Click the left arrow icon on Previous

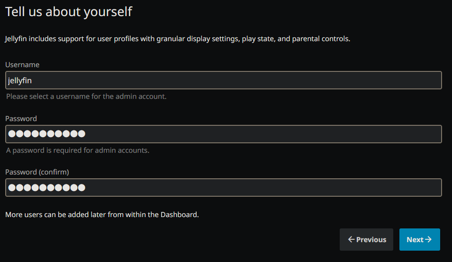[351, 240]
